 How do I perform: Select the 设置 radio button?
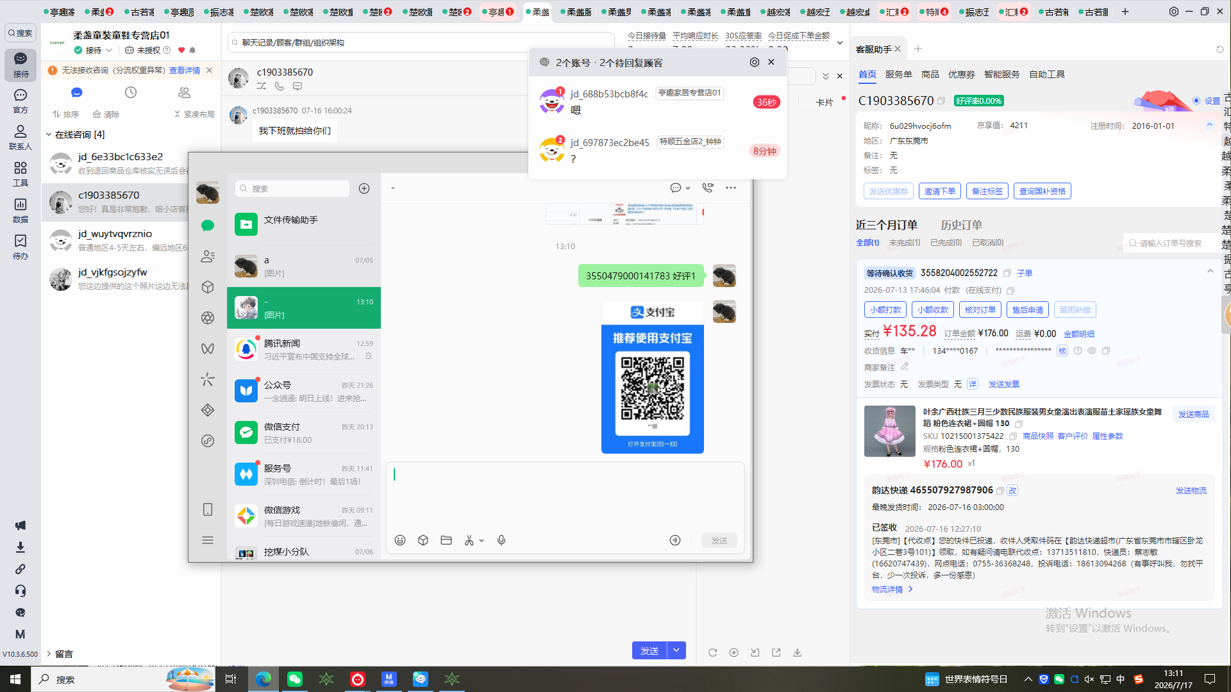tap(1196, 101)
